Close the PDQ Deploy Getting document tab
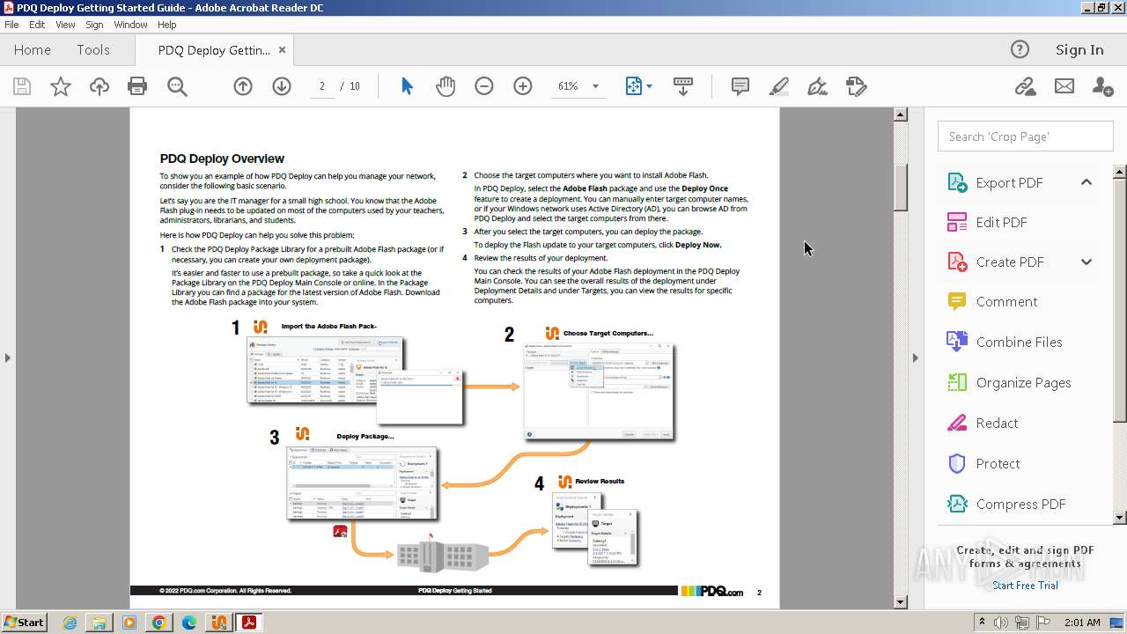This screenshot has height=634, width=1127. pyautogui.click(x=282, y=50)
